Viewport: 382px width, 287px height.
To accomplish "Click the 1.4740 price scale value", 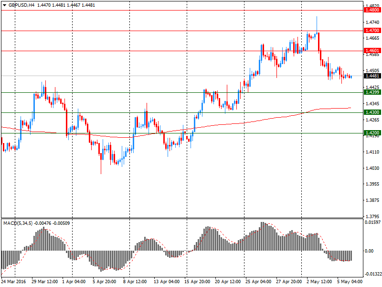I will click(x=372, y=22).
